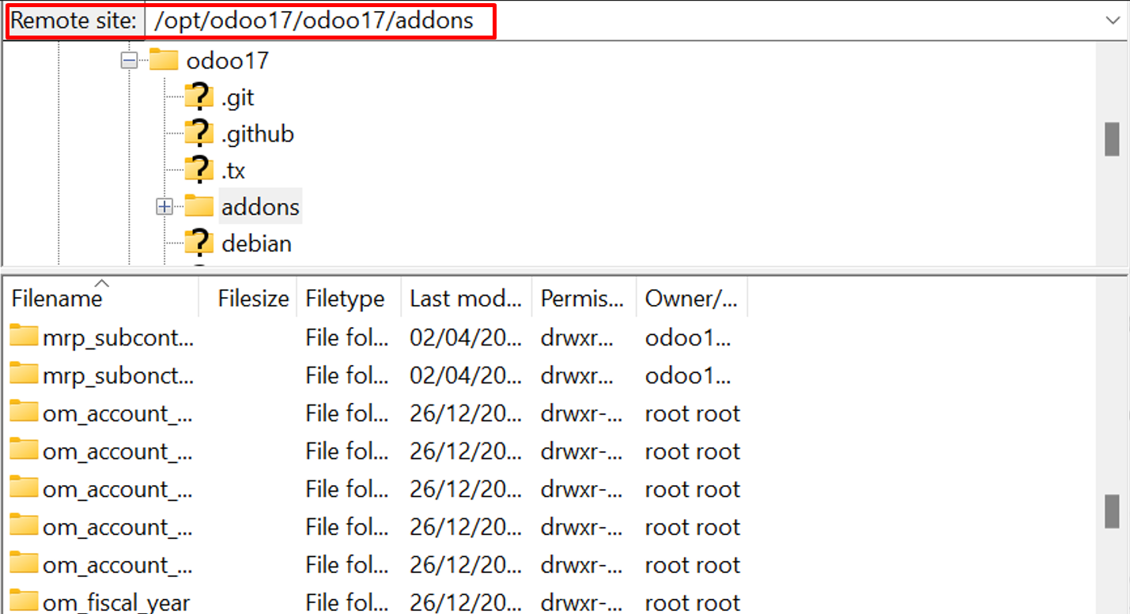Click the .tx unknown folder icon
The image size is (1130, 614).
click(199, 170)
